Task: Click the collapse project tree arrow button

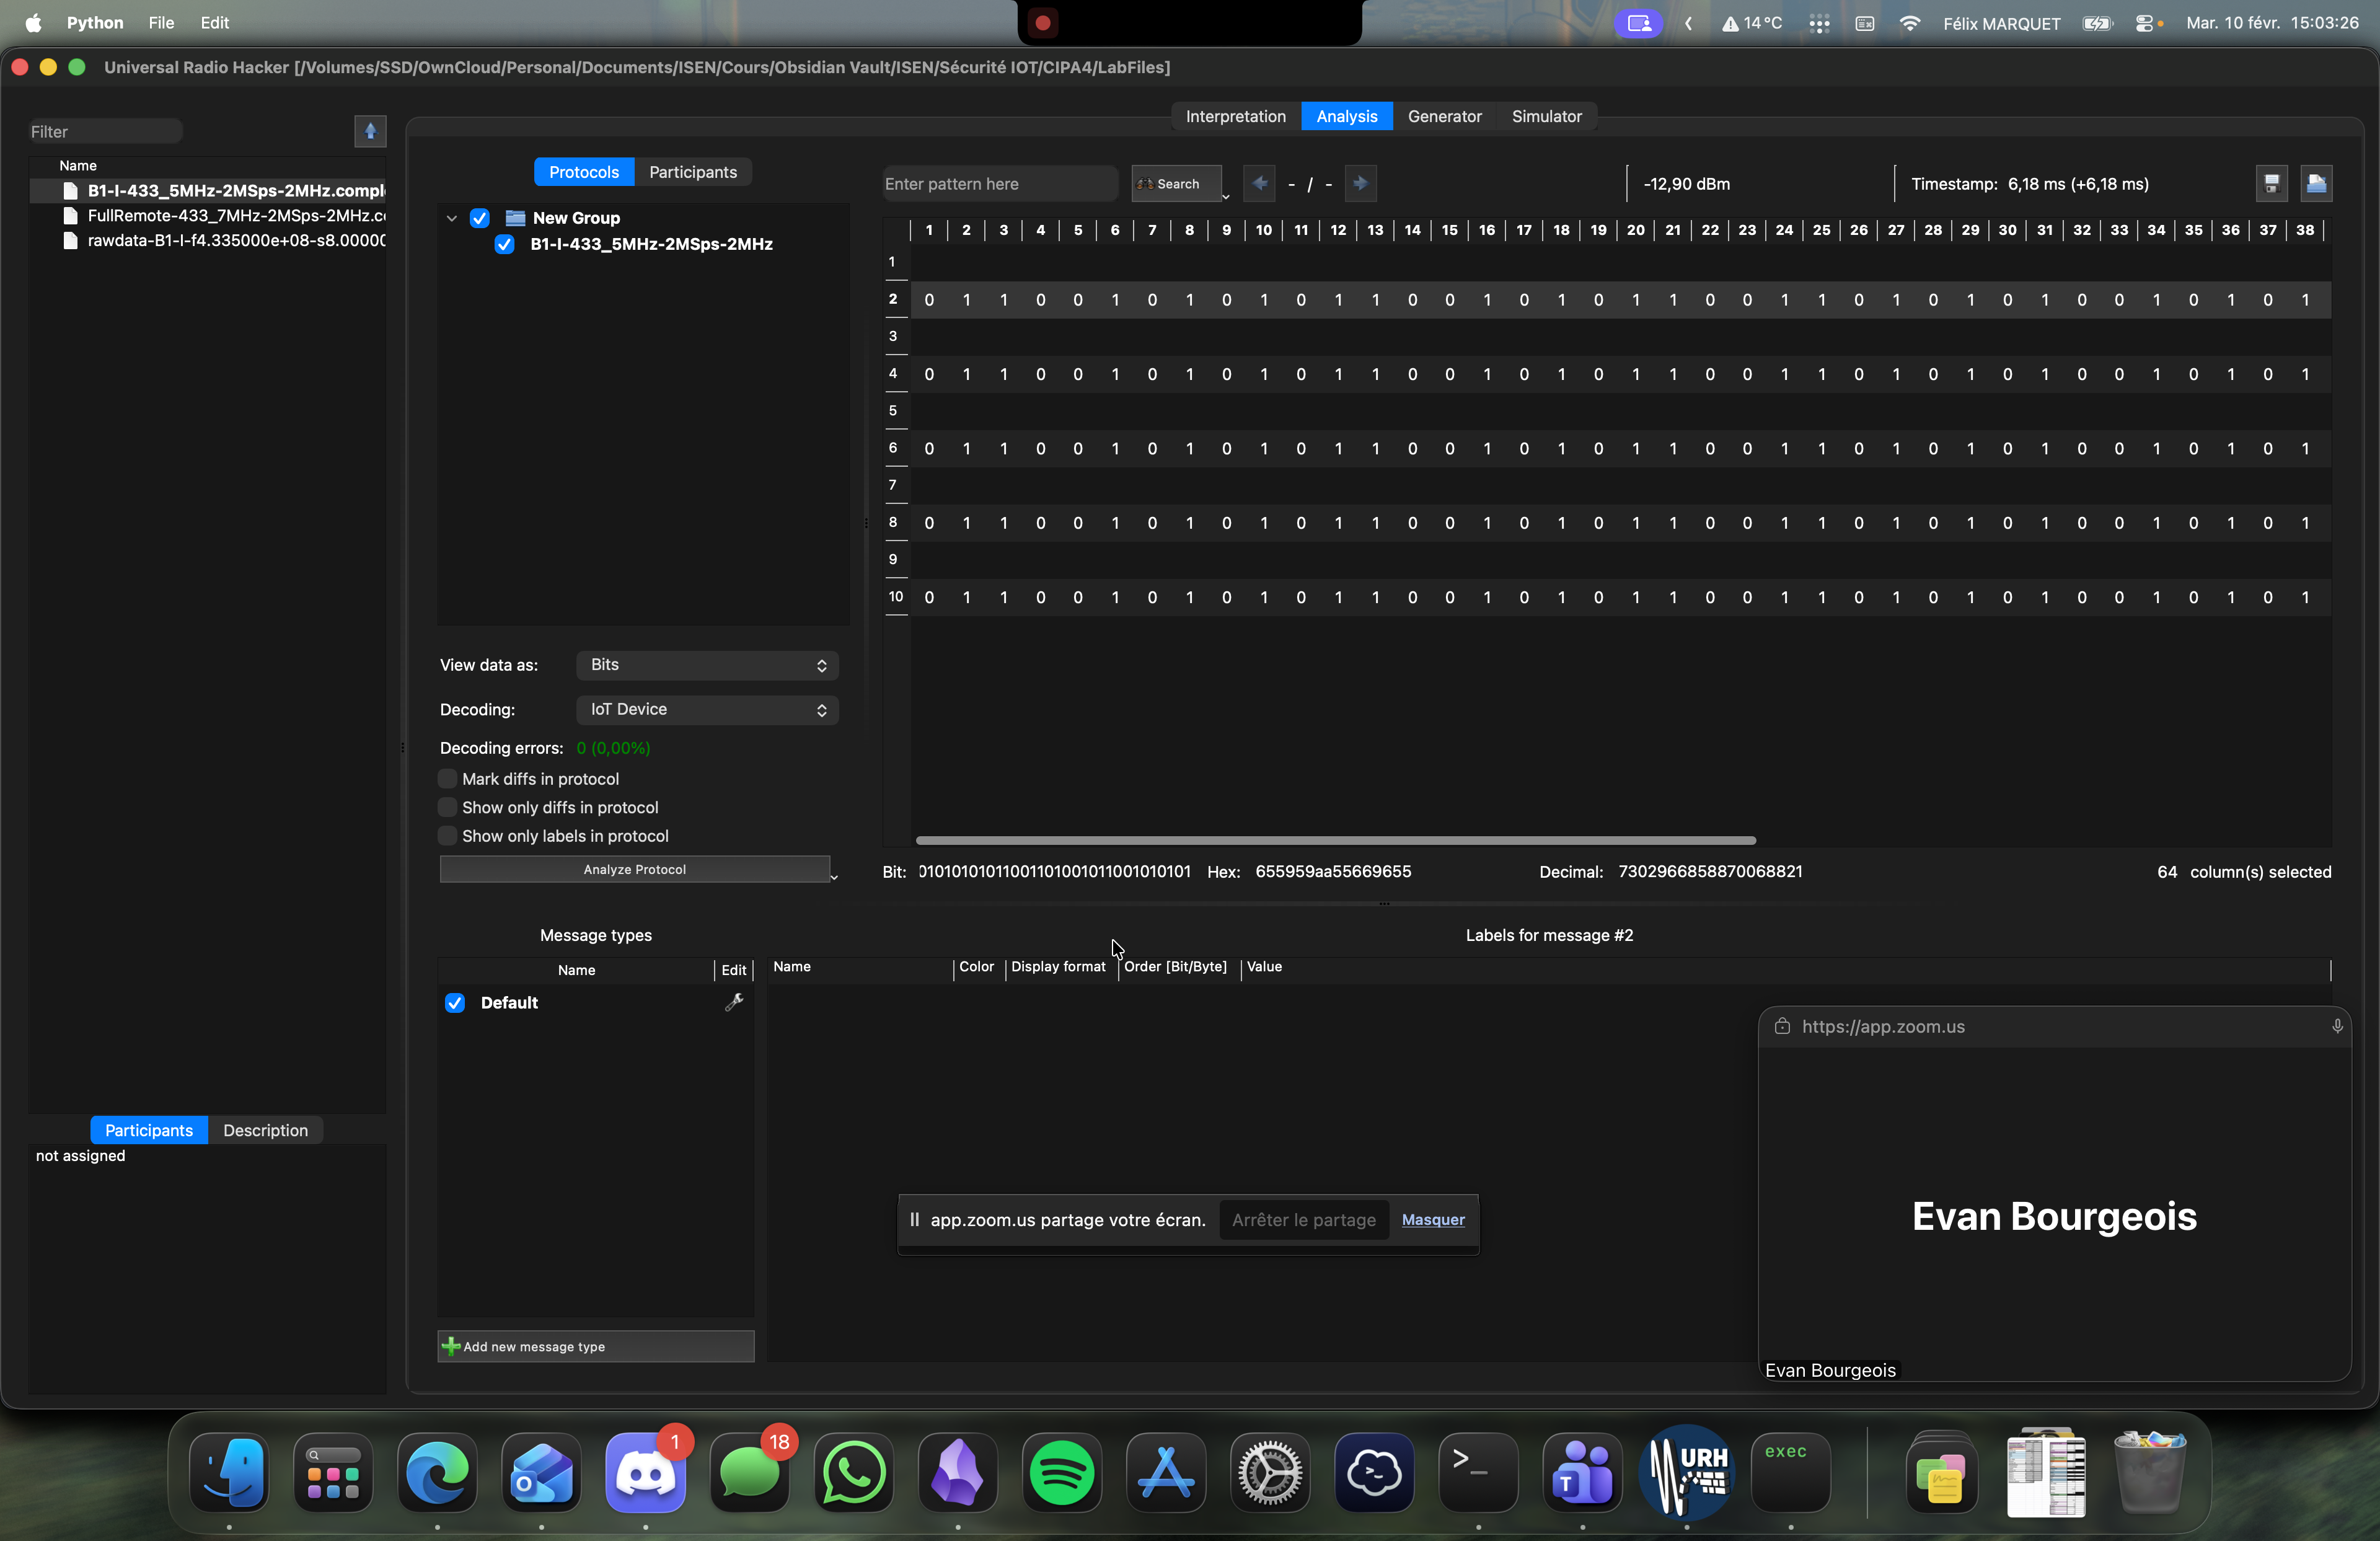Action: click(x=370, y=131)
